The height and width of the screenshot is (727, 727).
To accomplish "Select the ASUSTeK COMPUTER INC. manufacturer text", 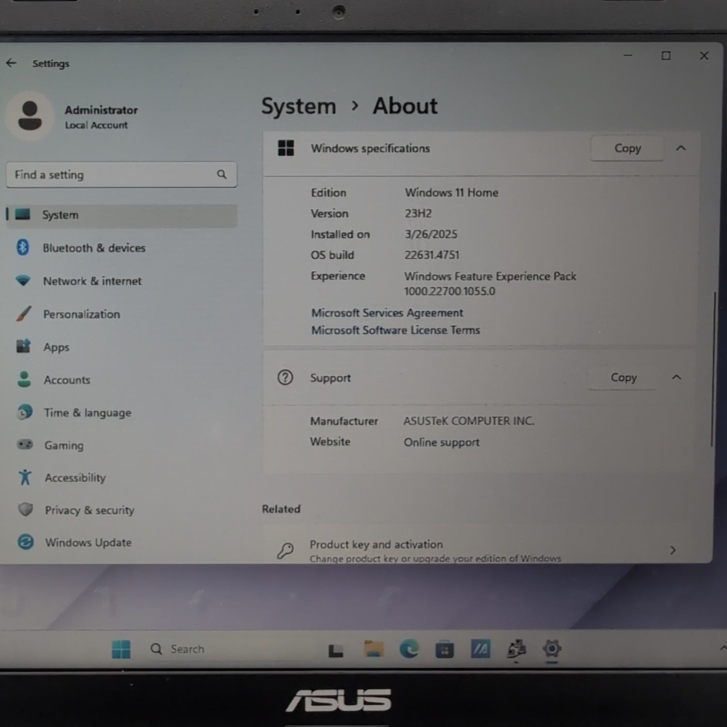I will [469, 421].
